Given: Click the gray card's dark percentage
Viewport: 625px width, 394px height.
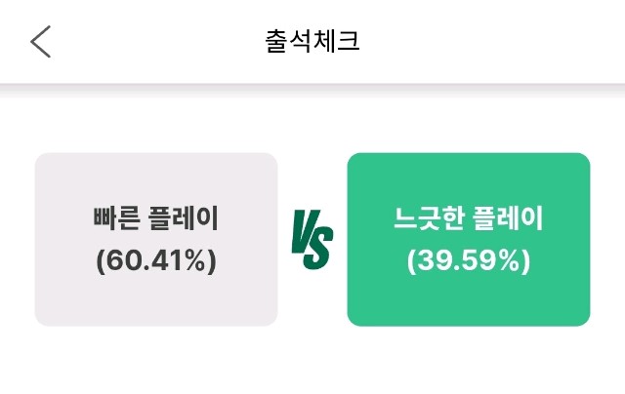Looking at the screenshot, I should (156, 261).
